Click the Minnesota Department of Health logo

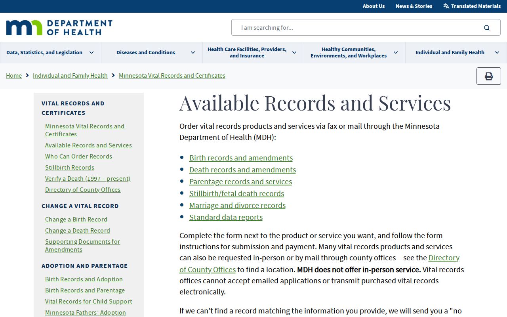tap(59, 27)
